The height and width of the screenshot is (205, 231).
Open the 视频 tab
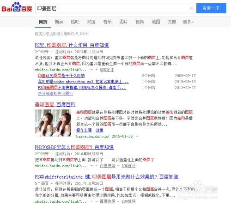[140, 22]
